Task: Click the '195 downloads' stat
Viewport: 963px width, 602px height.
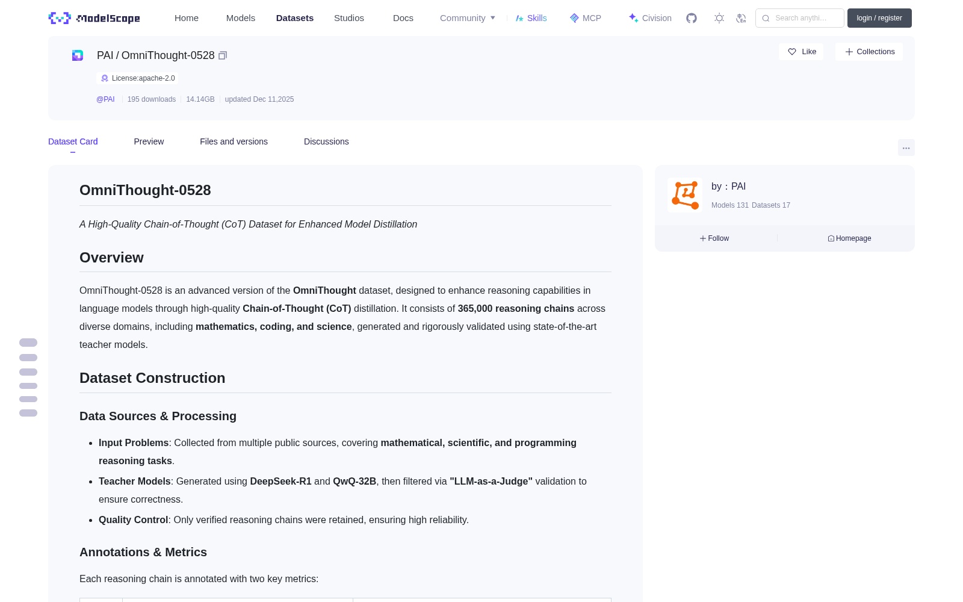Action: [152, 99]
